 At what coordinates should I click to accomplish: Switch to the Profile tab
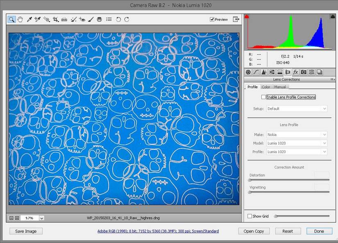pos(252,87)
